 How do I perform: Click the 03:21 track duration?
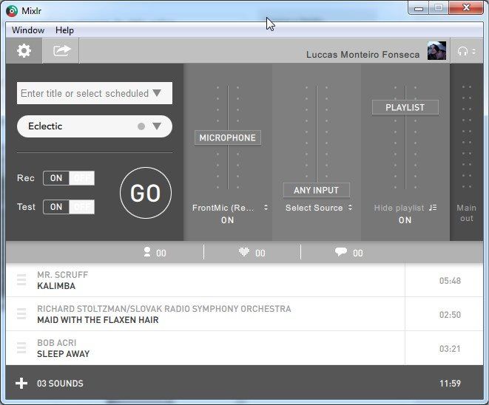(450, 349)
